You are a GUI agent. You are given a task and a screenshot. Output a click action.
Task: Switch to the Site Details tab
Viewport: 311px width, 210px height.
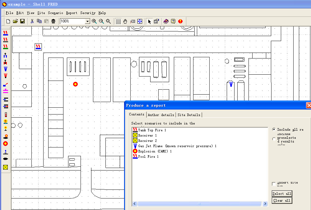(x=189, y=115)
